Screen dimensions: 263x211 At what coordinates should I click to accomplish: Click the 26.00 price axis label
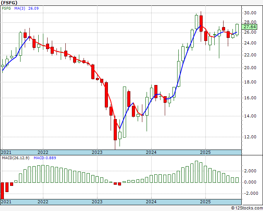250,32
